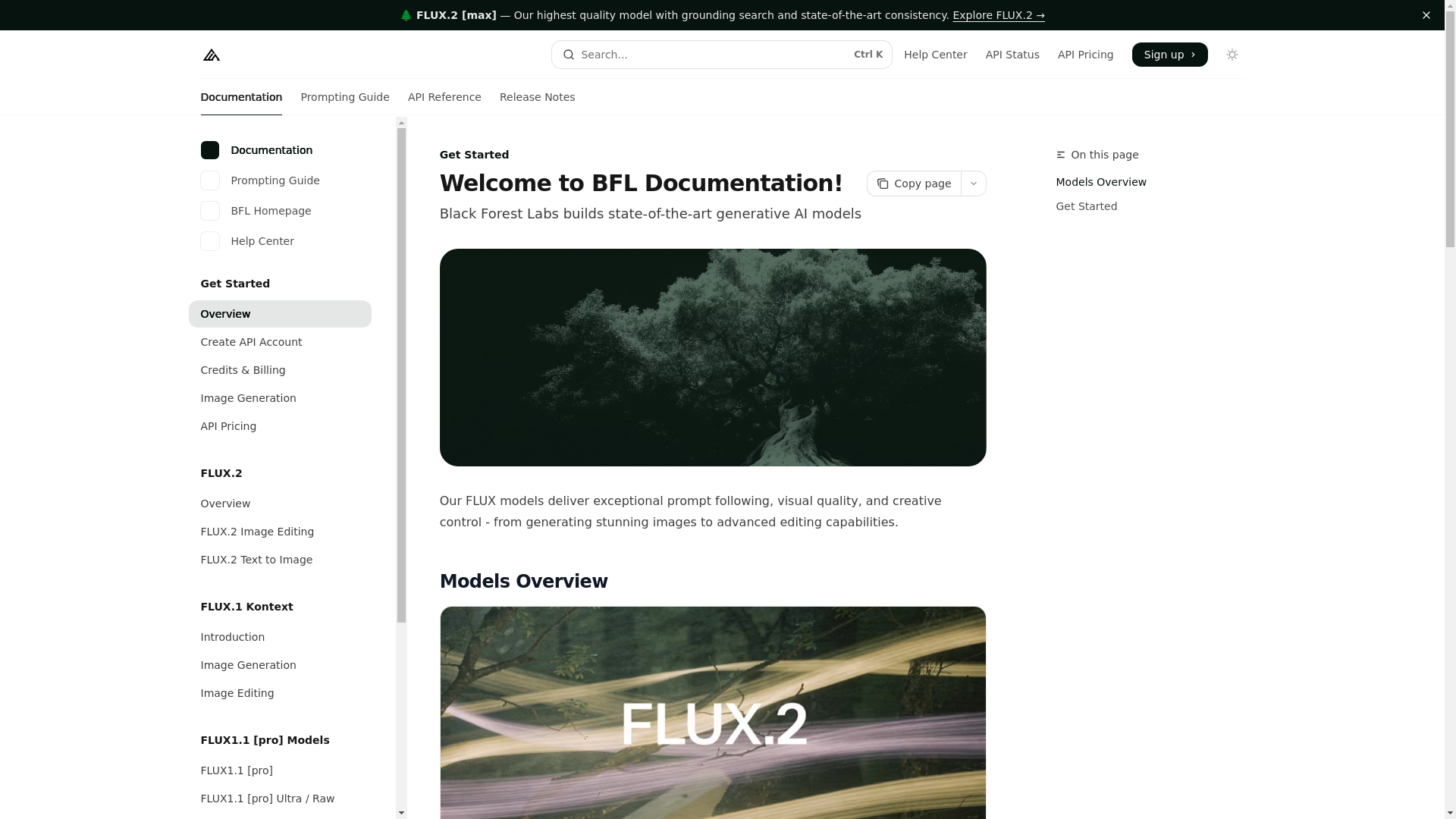
Task: Click the FLUX.2 sidebar section header
Action: point(221,473)
